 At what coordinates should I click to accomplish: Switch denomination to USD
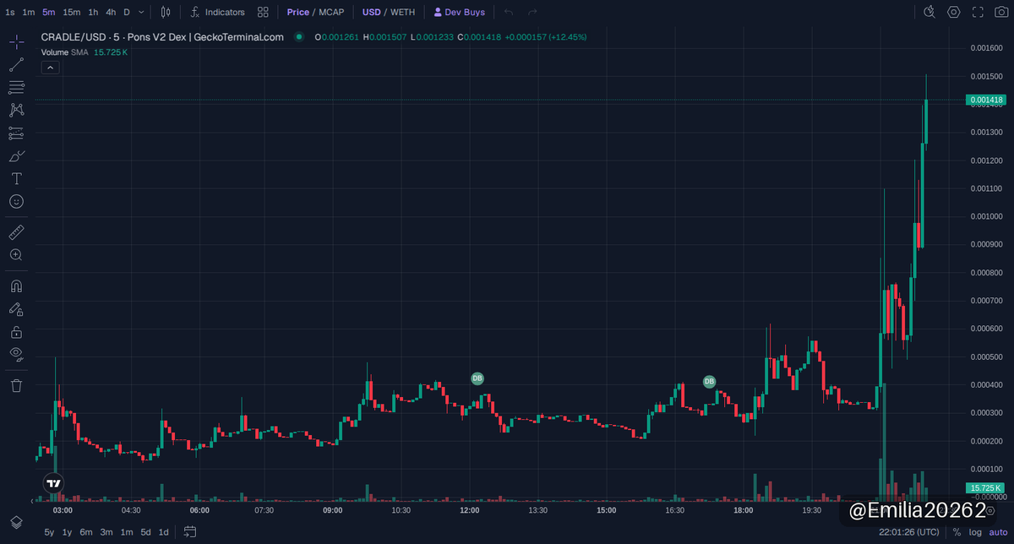point(371,13)
